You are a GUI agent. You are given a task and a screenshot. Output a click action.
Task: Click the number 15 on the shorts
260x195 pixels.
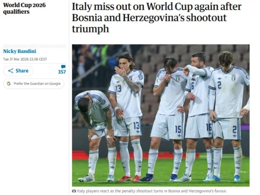[178, 129]
